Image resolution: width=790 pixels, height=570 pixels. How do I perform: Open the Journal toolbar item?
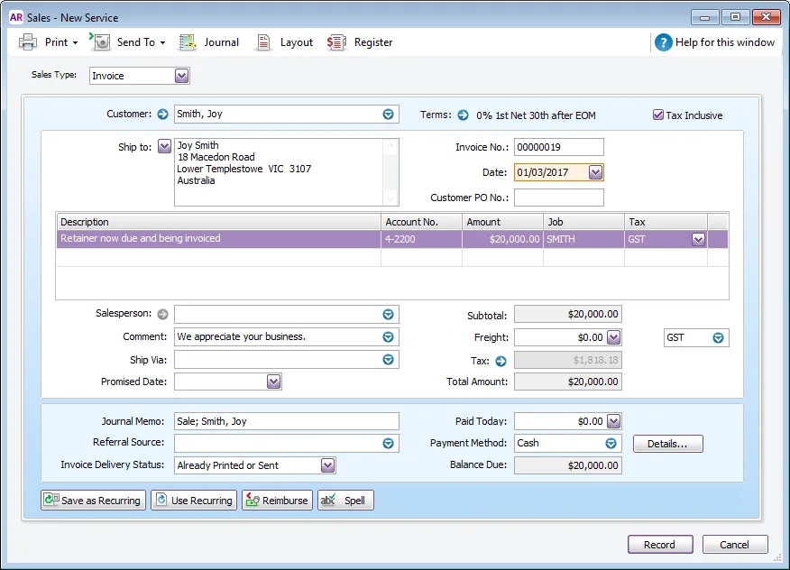pyautogui.click(x=208, y=42)
